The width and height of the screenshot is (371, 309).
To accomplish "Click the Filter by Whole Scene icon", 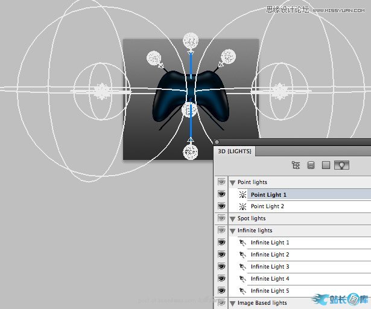I will (x=296, y=165).
